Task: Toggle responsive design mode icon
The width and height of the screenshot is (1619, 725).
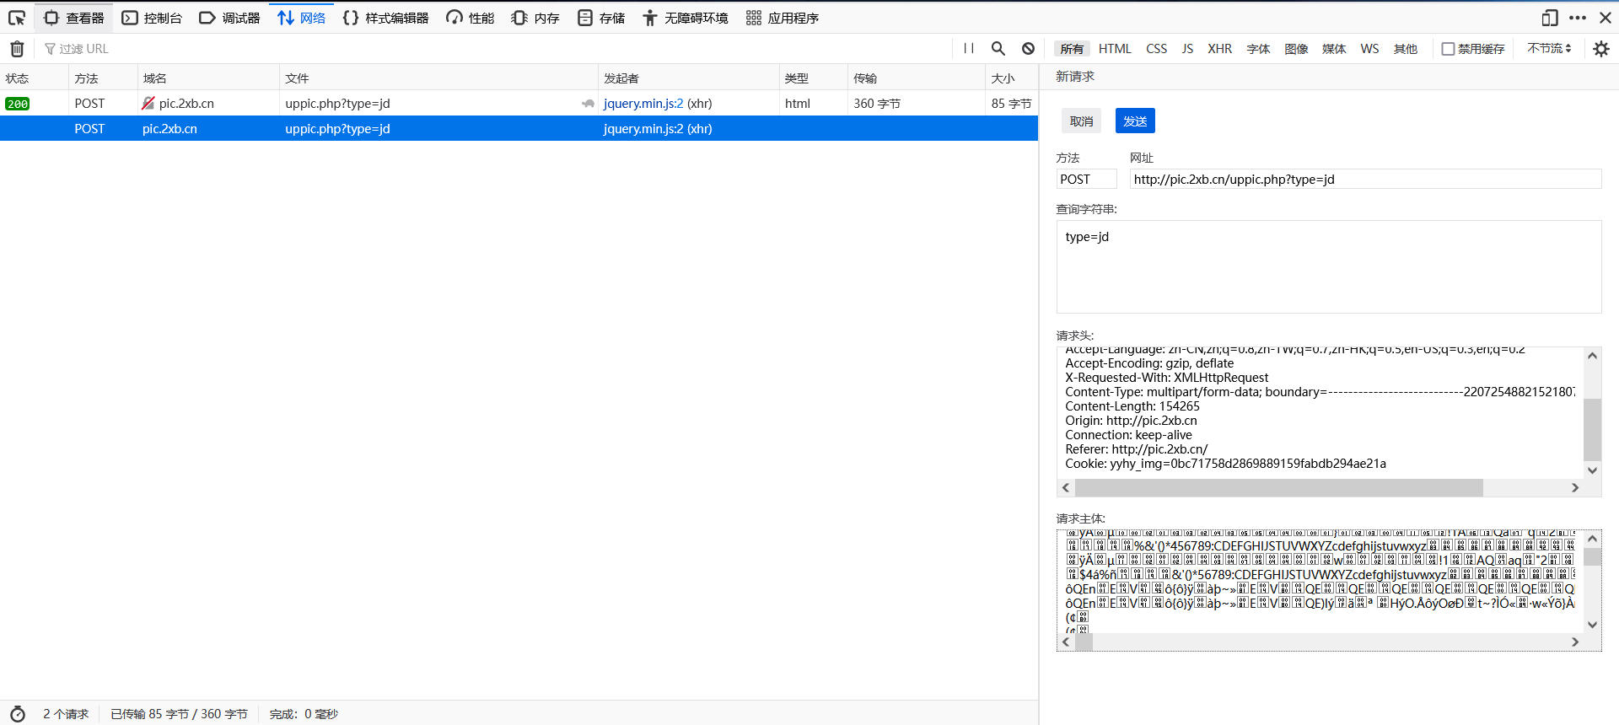Action: (1550, 18)
